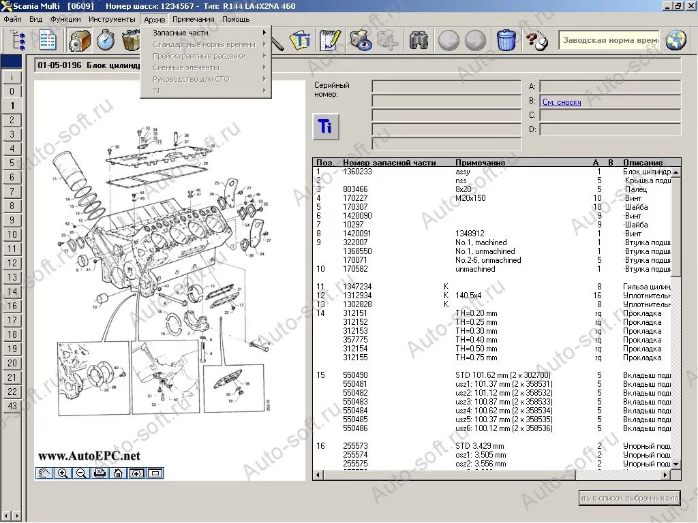The width and height of the screenshot is (698, 523).
Task: Click the second grey round forward button
Action: 475,40
